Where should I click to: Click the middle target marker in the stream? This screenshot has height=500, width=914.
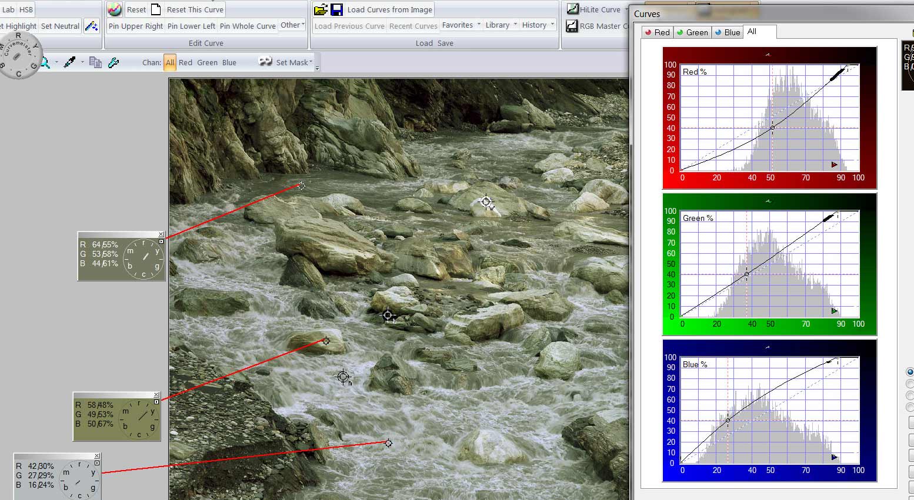[x=388, y=316]
